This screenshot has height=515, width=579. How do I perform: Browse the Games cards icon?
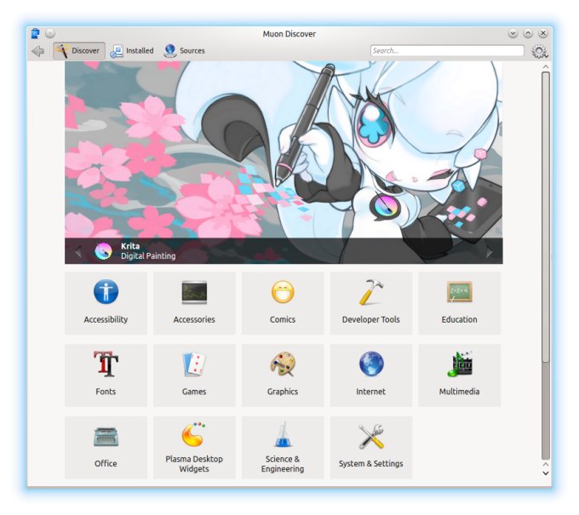(194, 365)
